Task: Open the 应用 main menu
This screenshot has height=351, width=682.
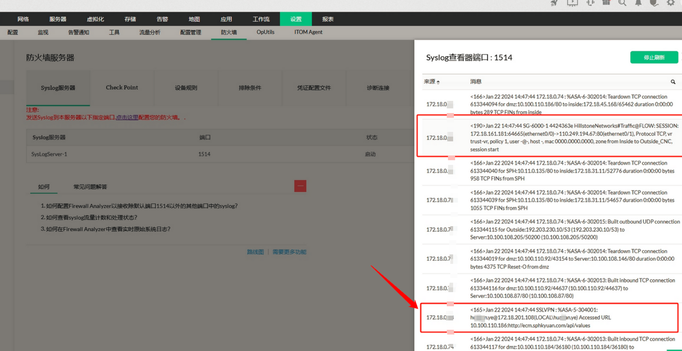Action: point(226,19)
